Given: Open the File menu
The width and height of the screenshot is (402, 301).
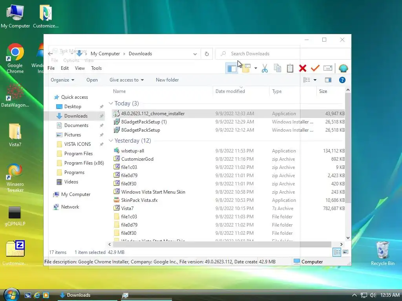Looking at the screenshot, I should click(x=51, y=68).
